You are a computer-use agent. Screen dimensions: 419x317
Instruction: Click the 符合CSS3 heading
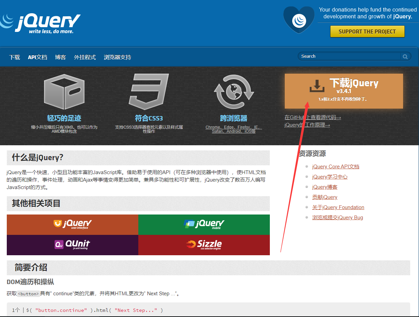(149, 118)
